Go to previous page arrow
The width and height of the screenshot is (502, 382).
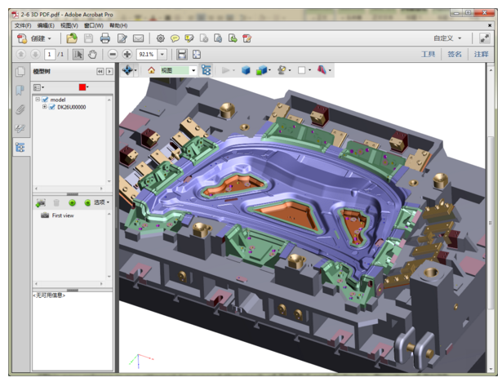[20, 54]
